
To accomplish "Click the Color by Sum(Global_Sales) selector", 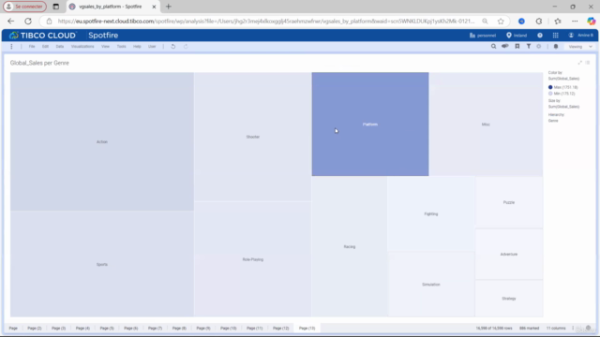I will (x=563, y=79).
